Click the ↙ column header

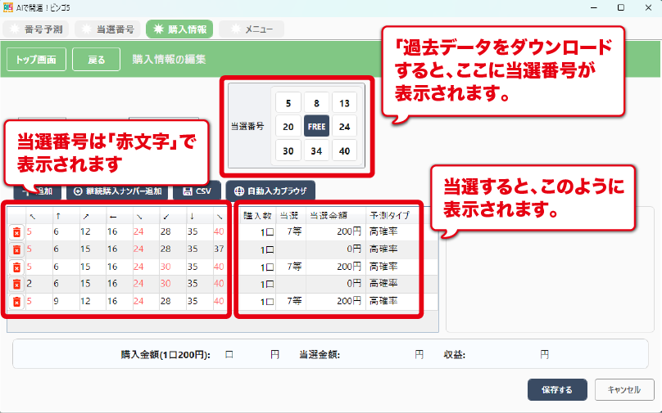coord(173,216)
